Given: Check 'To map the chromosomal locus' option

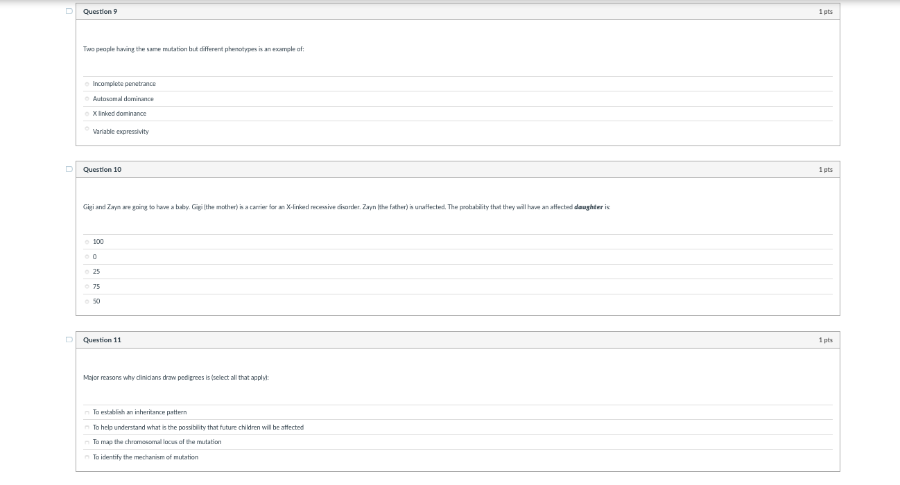Looking at the screenshot, I should (87, 442).
